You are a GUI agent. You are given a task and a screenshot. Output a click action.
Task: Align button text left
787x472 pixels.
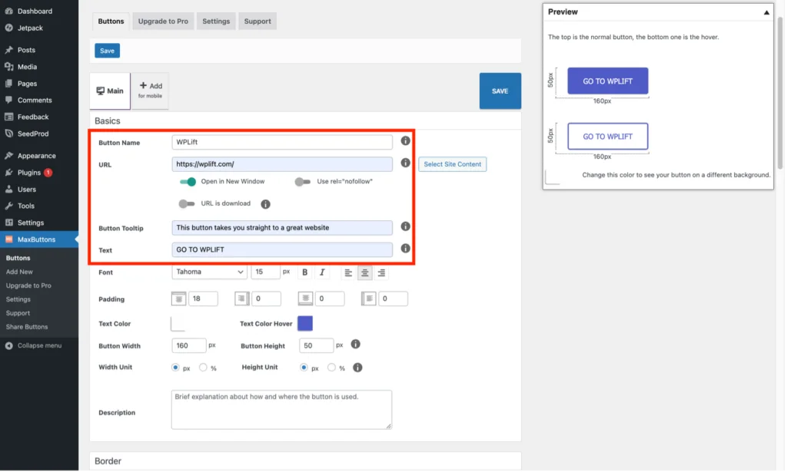[348, 273]
